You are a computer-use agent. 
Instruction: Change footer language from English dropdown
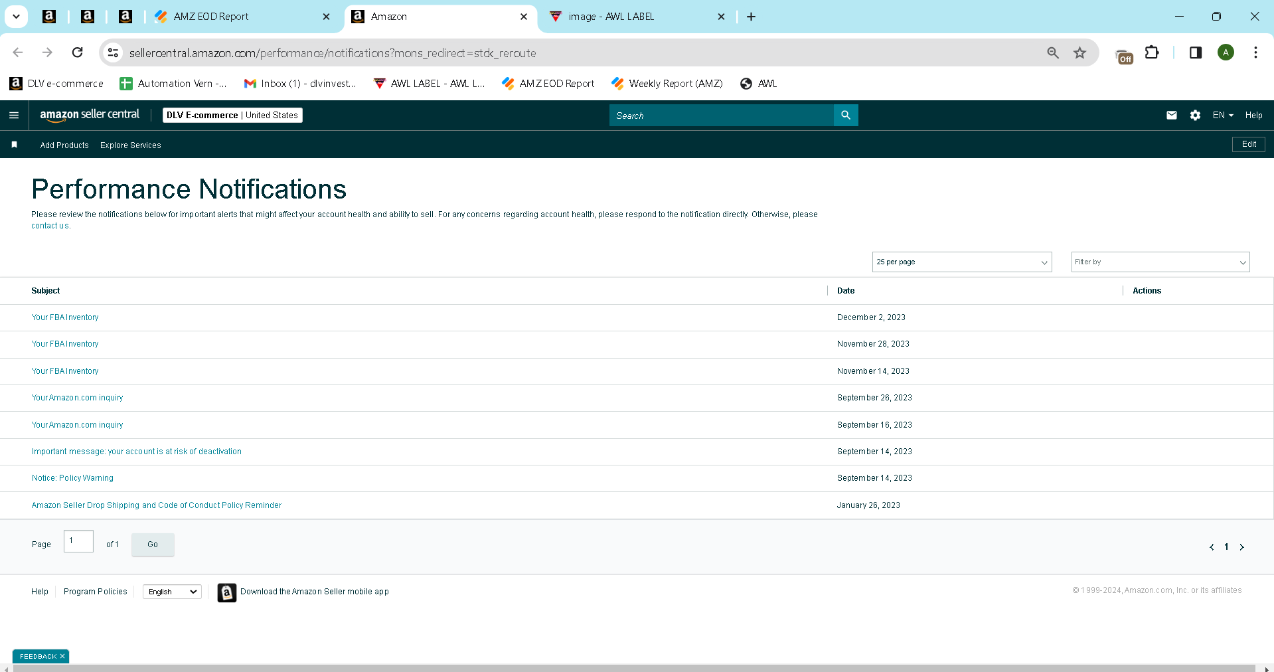(x=173, y=592)
